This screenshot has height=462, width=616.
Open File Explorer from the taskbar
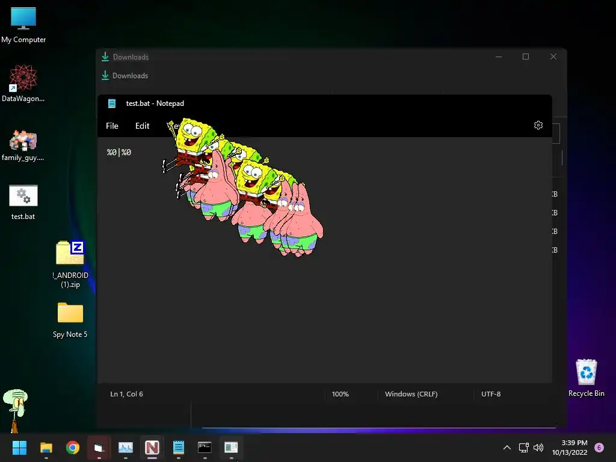(x=46, y=448)
